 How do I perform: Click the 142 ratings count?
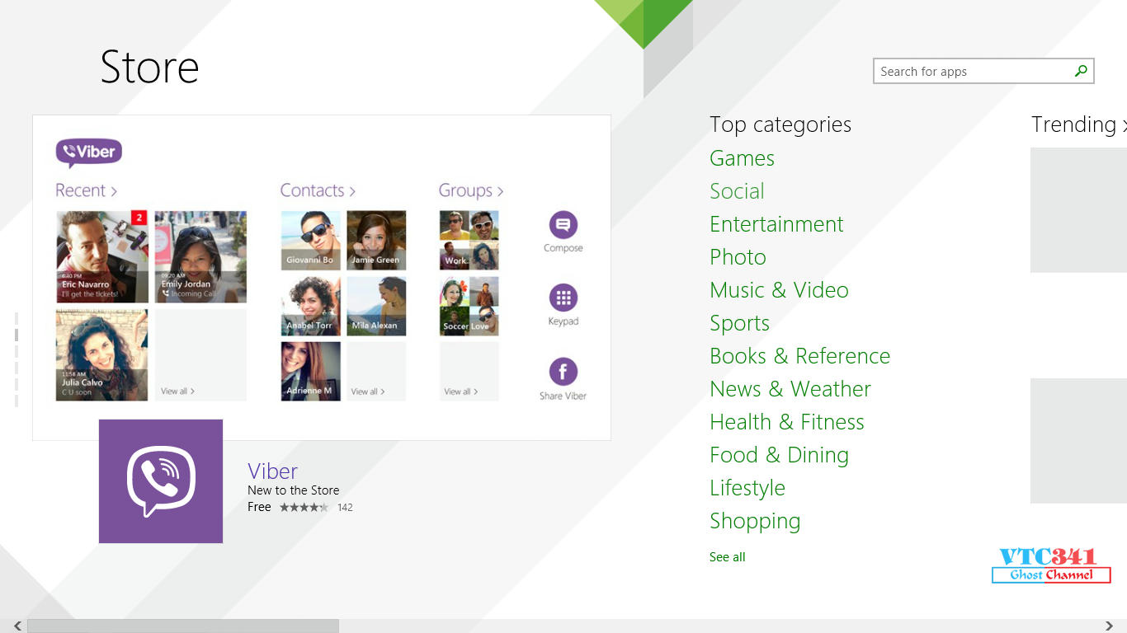pyautogui.click(x=345, y=508)
